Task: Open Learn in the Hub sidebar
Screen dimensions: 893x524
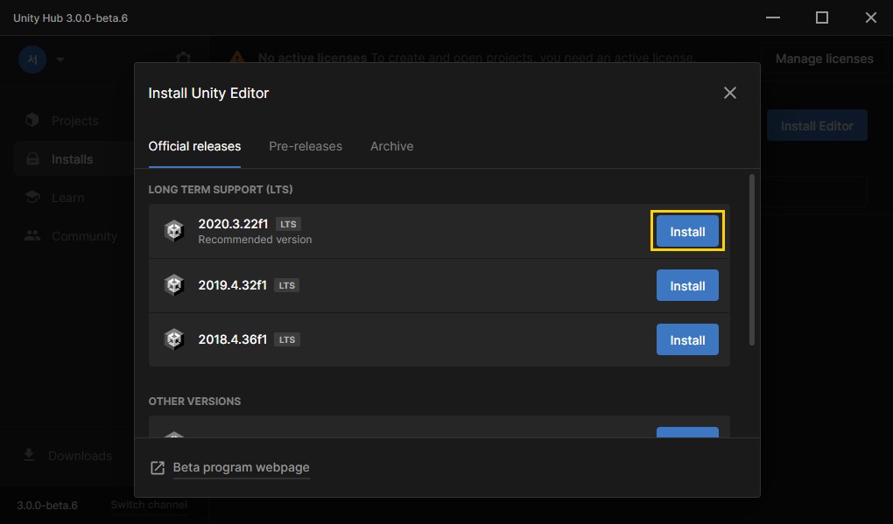Action: click(x=67, y=198)
